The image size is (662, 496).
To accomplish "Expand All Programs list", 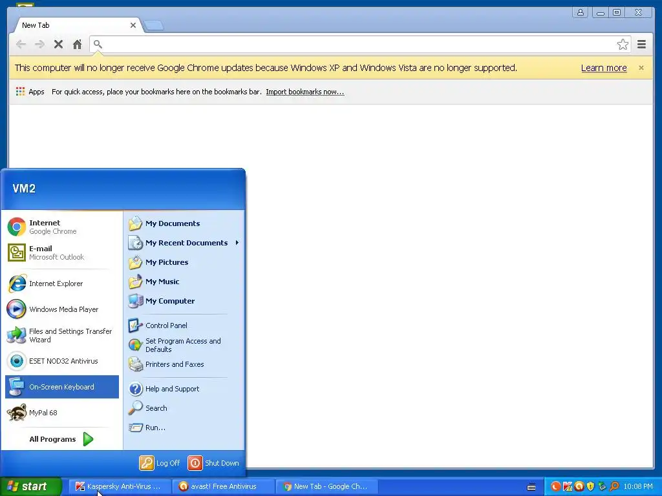I will tap(61, 439).
